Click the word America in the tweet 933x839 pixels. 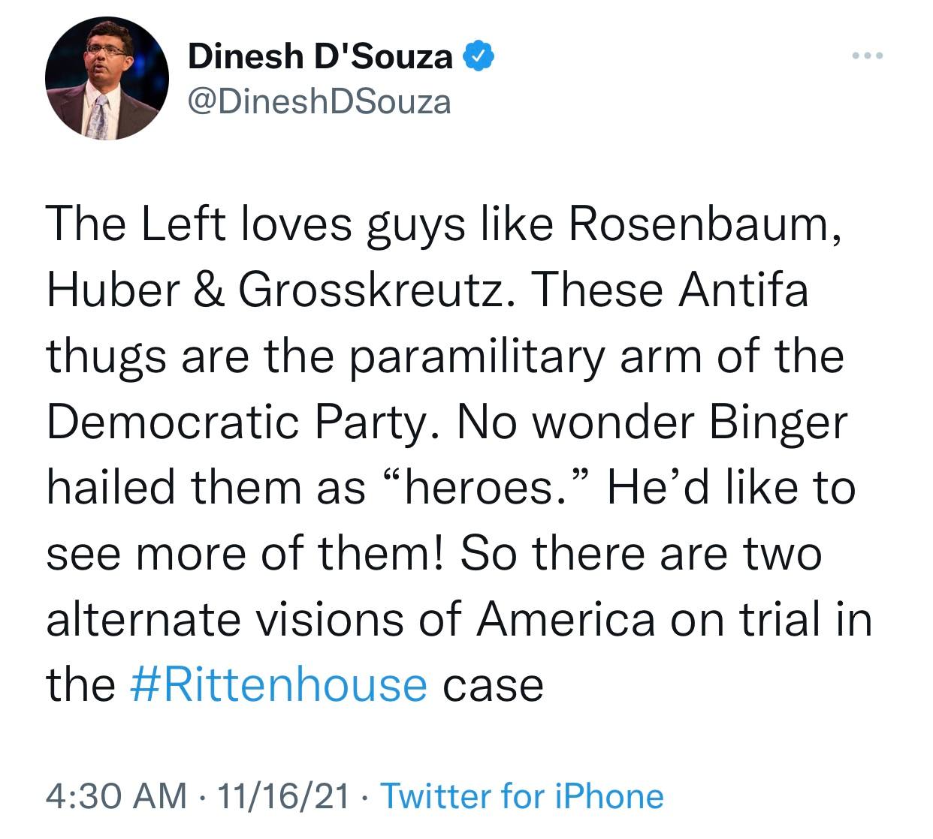[x=565, y=619]
